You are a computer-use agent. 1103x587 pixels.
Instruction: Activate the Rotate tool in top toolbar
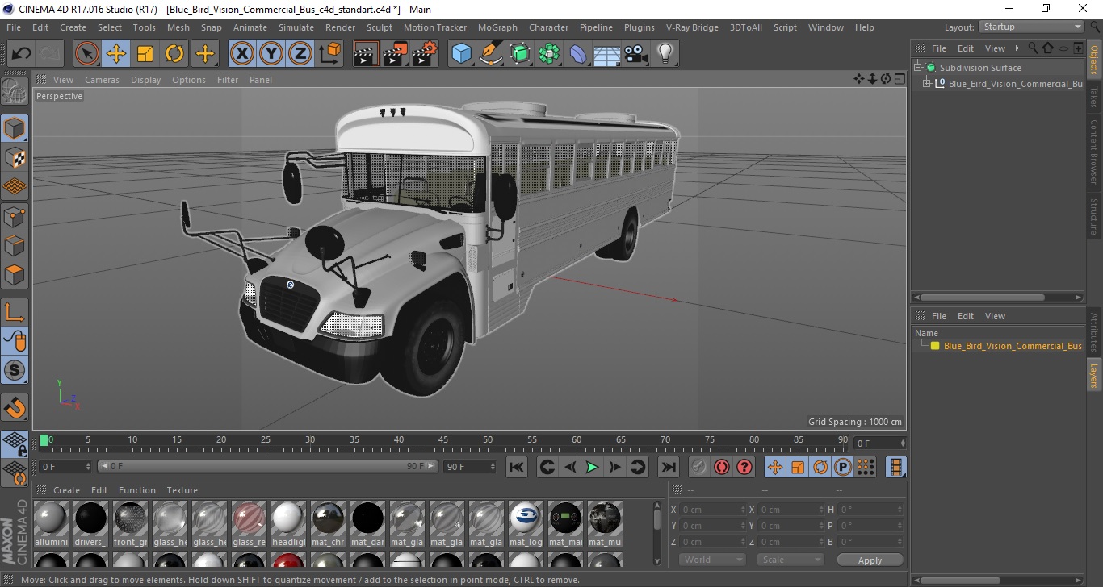click(174, 54)
